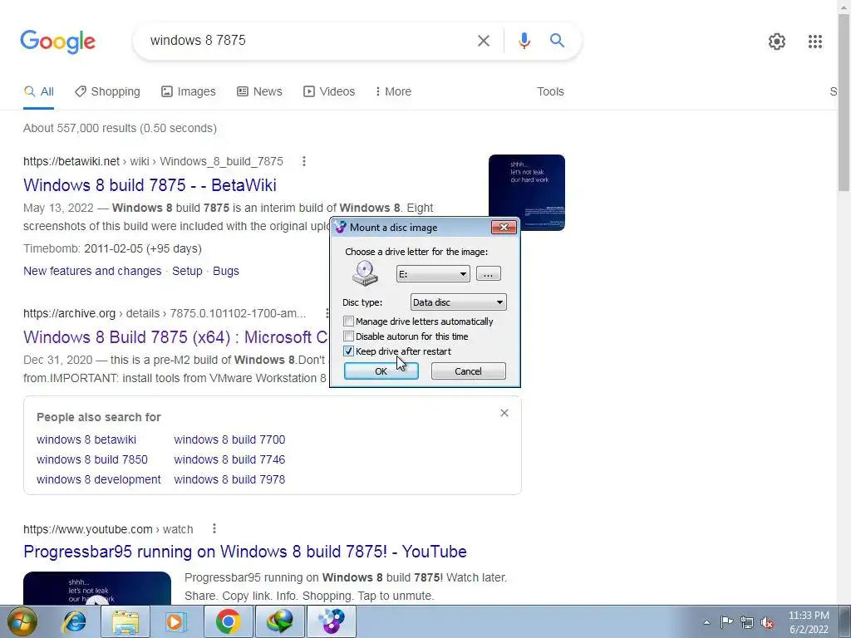Open the Setup sitelink
851x638 pixels.
pos(187,271)
